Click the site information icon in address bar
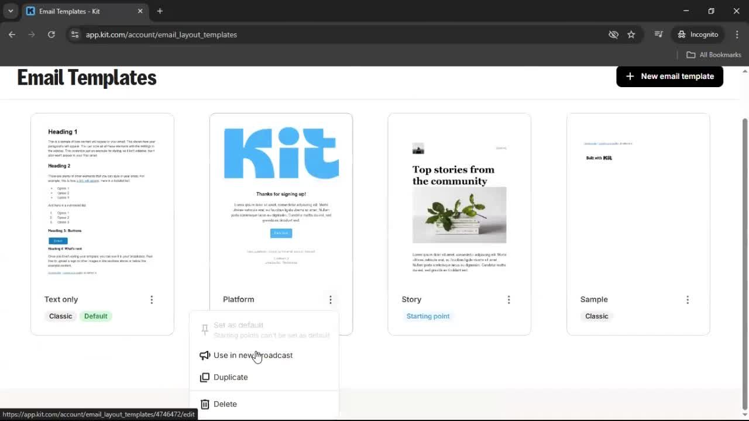The width and height of the screenshot is (749, 421). click(75, 34)
